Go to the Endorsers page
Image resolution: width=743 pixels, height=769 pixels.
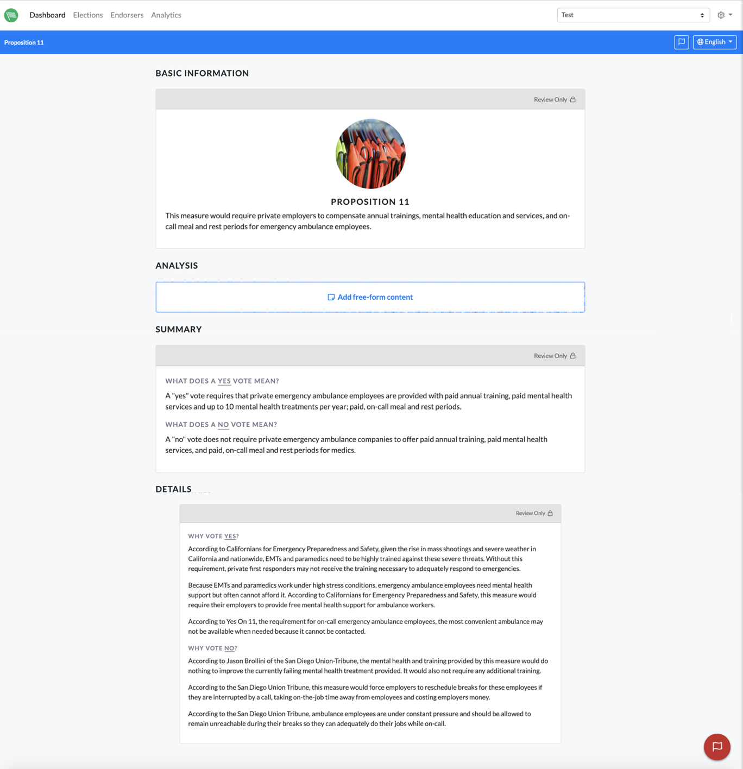pyautogui.click(x=127, y=15)
